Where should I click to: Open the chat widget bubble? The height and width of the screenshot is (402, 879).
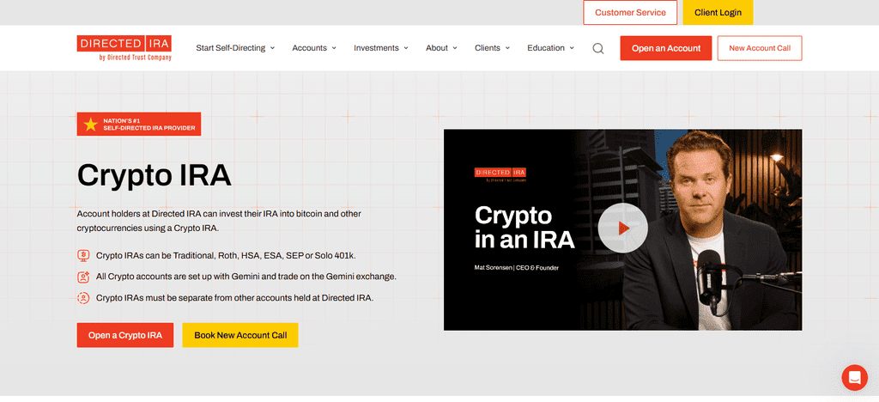[x=854, y=377]
